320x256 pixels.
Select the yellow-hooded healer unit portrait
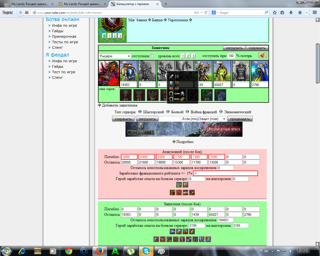[222, 71]
